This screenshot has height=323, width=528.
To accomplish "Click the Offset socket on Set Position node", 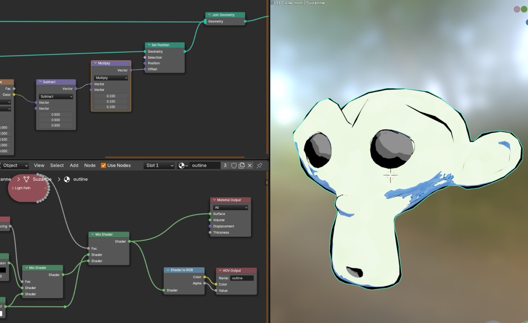I will tap(145, 69).
